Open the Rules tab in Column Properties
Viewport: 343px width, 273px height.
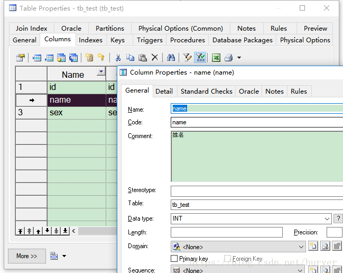click(299, 92)
